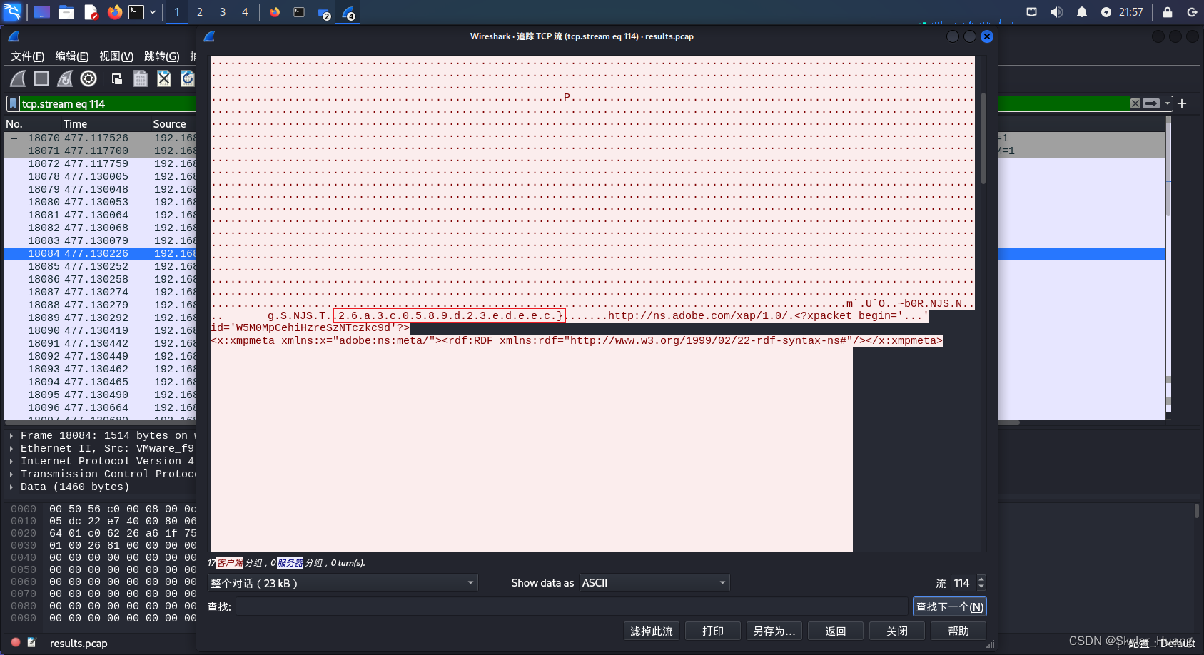1204x655 pixels.
Task: Start a new live packet capture
Action: tap(17, 78)
